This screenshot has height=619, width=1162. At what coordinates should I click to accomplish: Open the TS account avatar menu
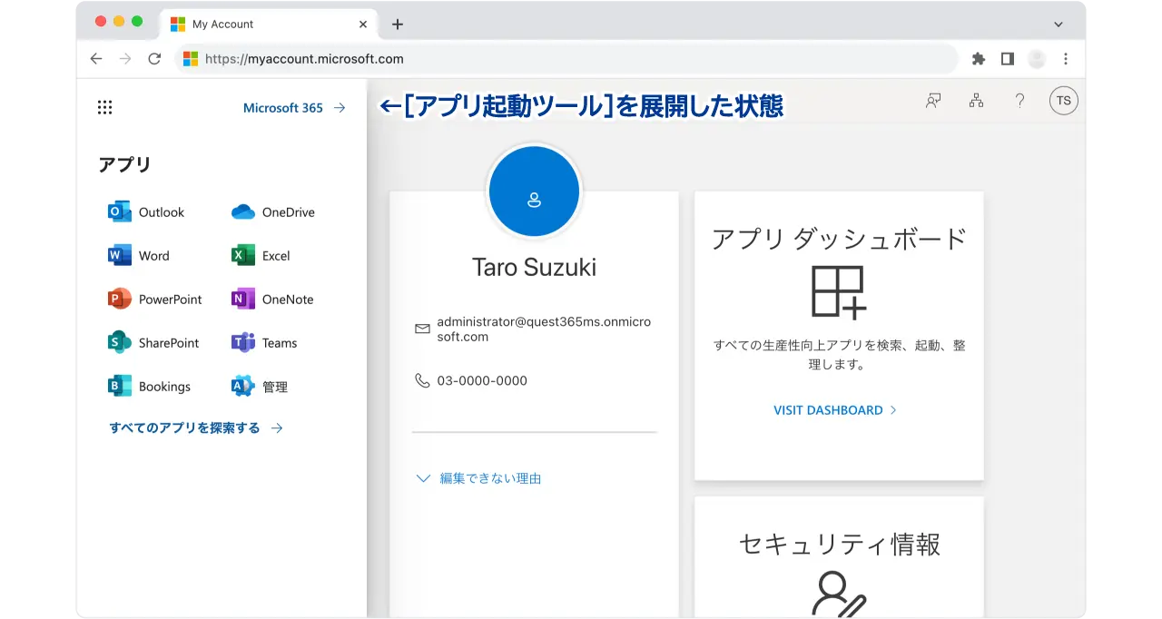click(1063, 101)
